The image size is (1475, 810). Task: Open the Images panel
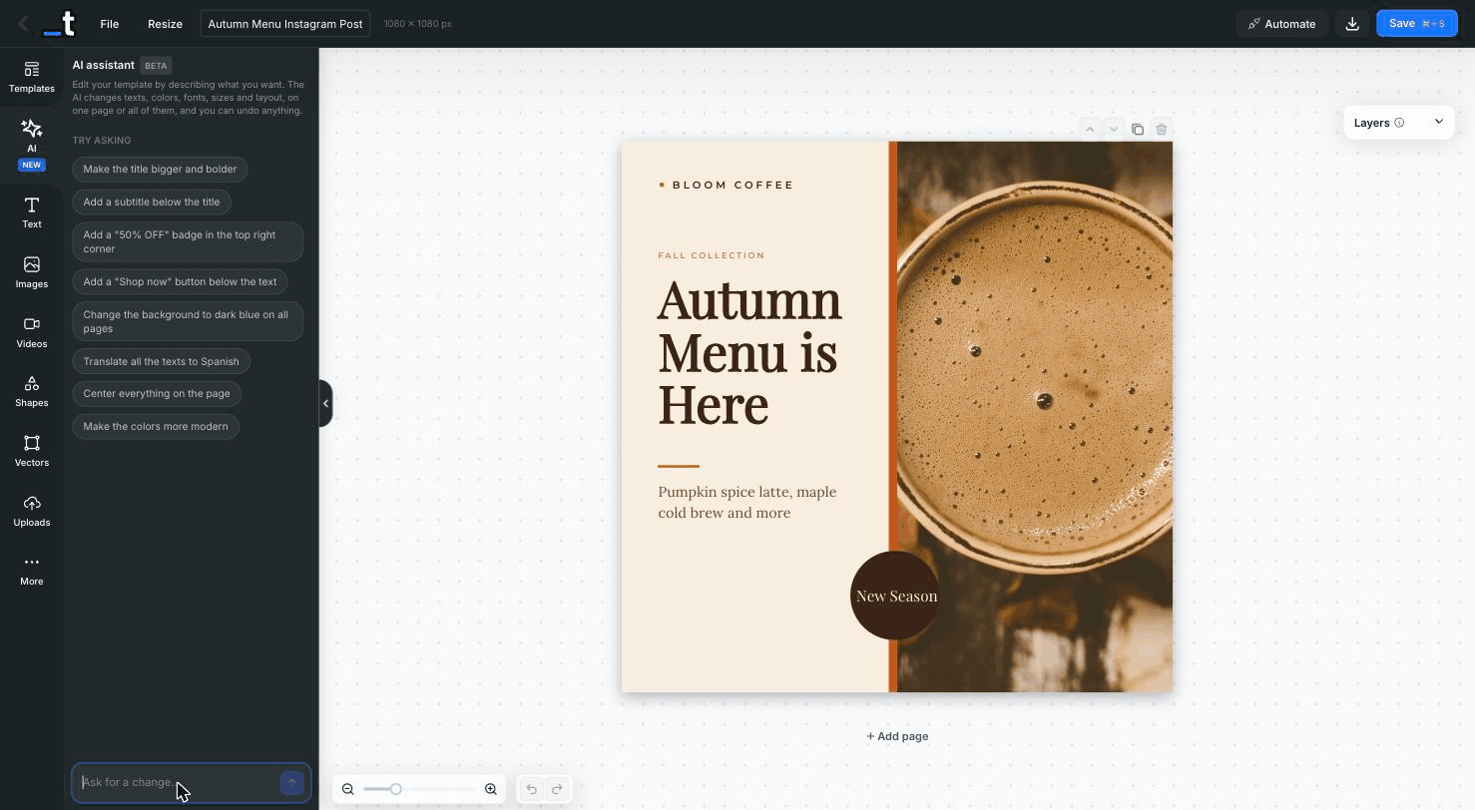(x=32, y=272)
